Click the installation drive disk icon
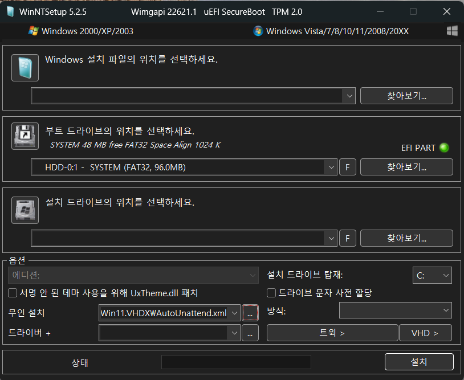 25,210
